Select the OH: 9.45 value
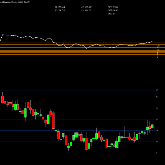 pyautogui.click(x=113, y=11)
